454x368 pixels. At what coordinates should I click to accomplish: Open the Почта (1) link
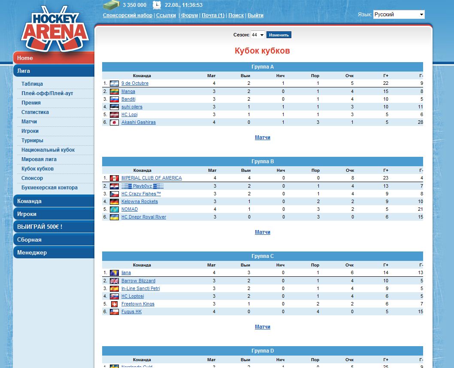(x=213, y=15)
